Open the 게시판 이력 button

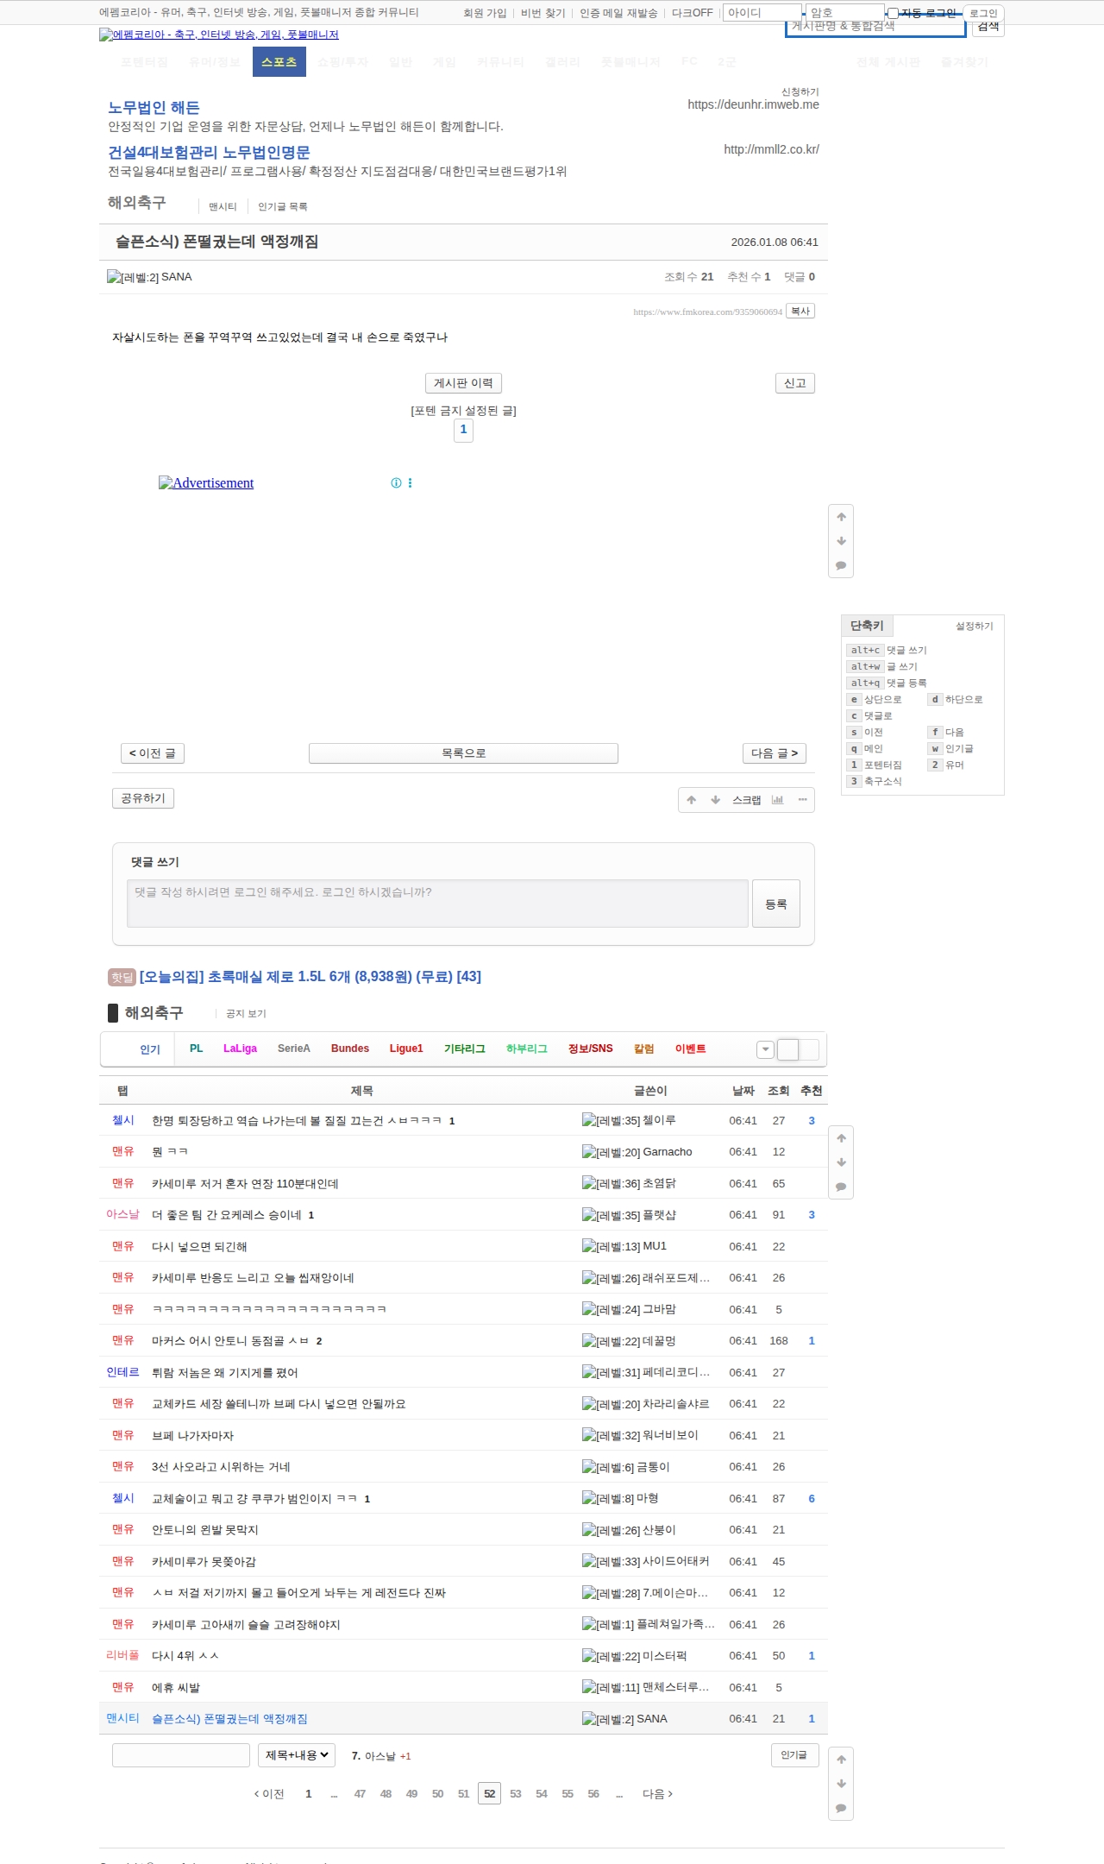pos(463,383)
